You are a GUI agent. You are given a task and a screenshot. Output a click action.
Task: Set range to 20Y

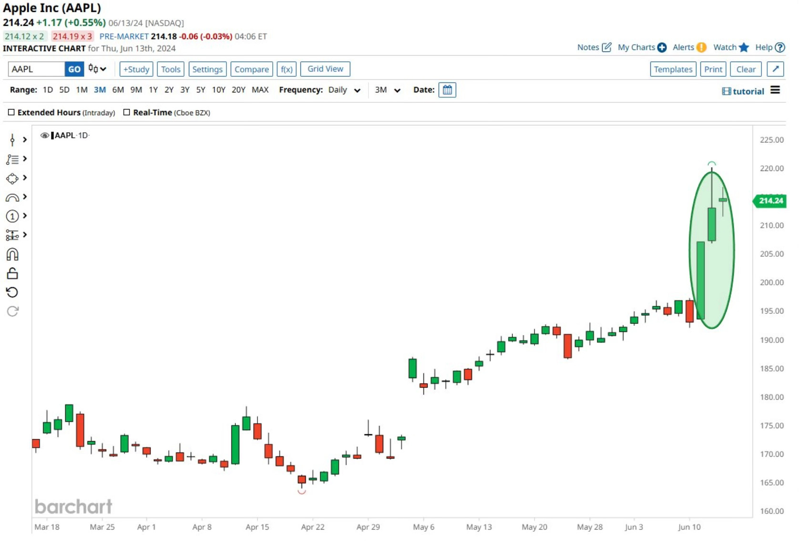238,90
